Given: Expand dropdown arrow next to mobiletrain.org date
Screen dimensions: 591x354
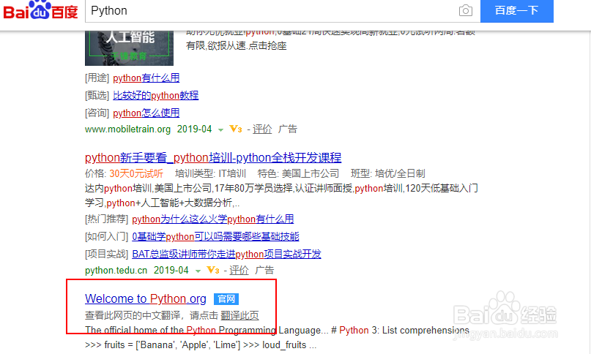Looking at the screenshot, I should click(221, 130).
